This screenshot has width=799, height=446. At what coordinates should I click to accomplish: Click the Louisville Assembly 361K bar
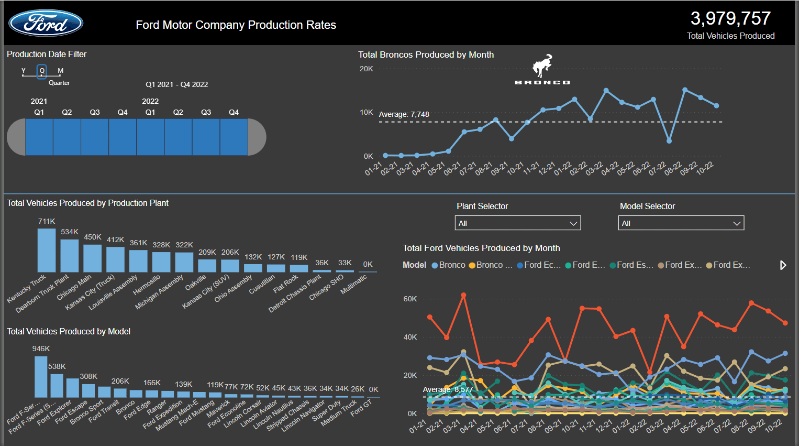pos(138,261)
